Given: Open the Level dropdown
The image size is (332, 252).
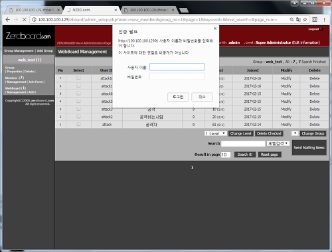Looking at the screenshot, I should [x=216, y=133].
